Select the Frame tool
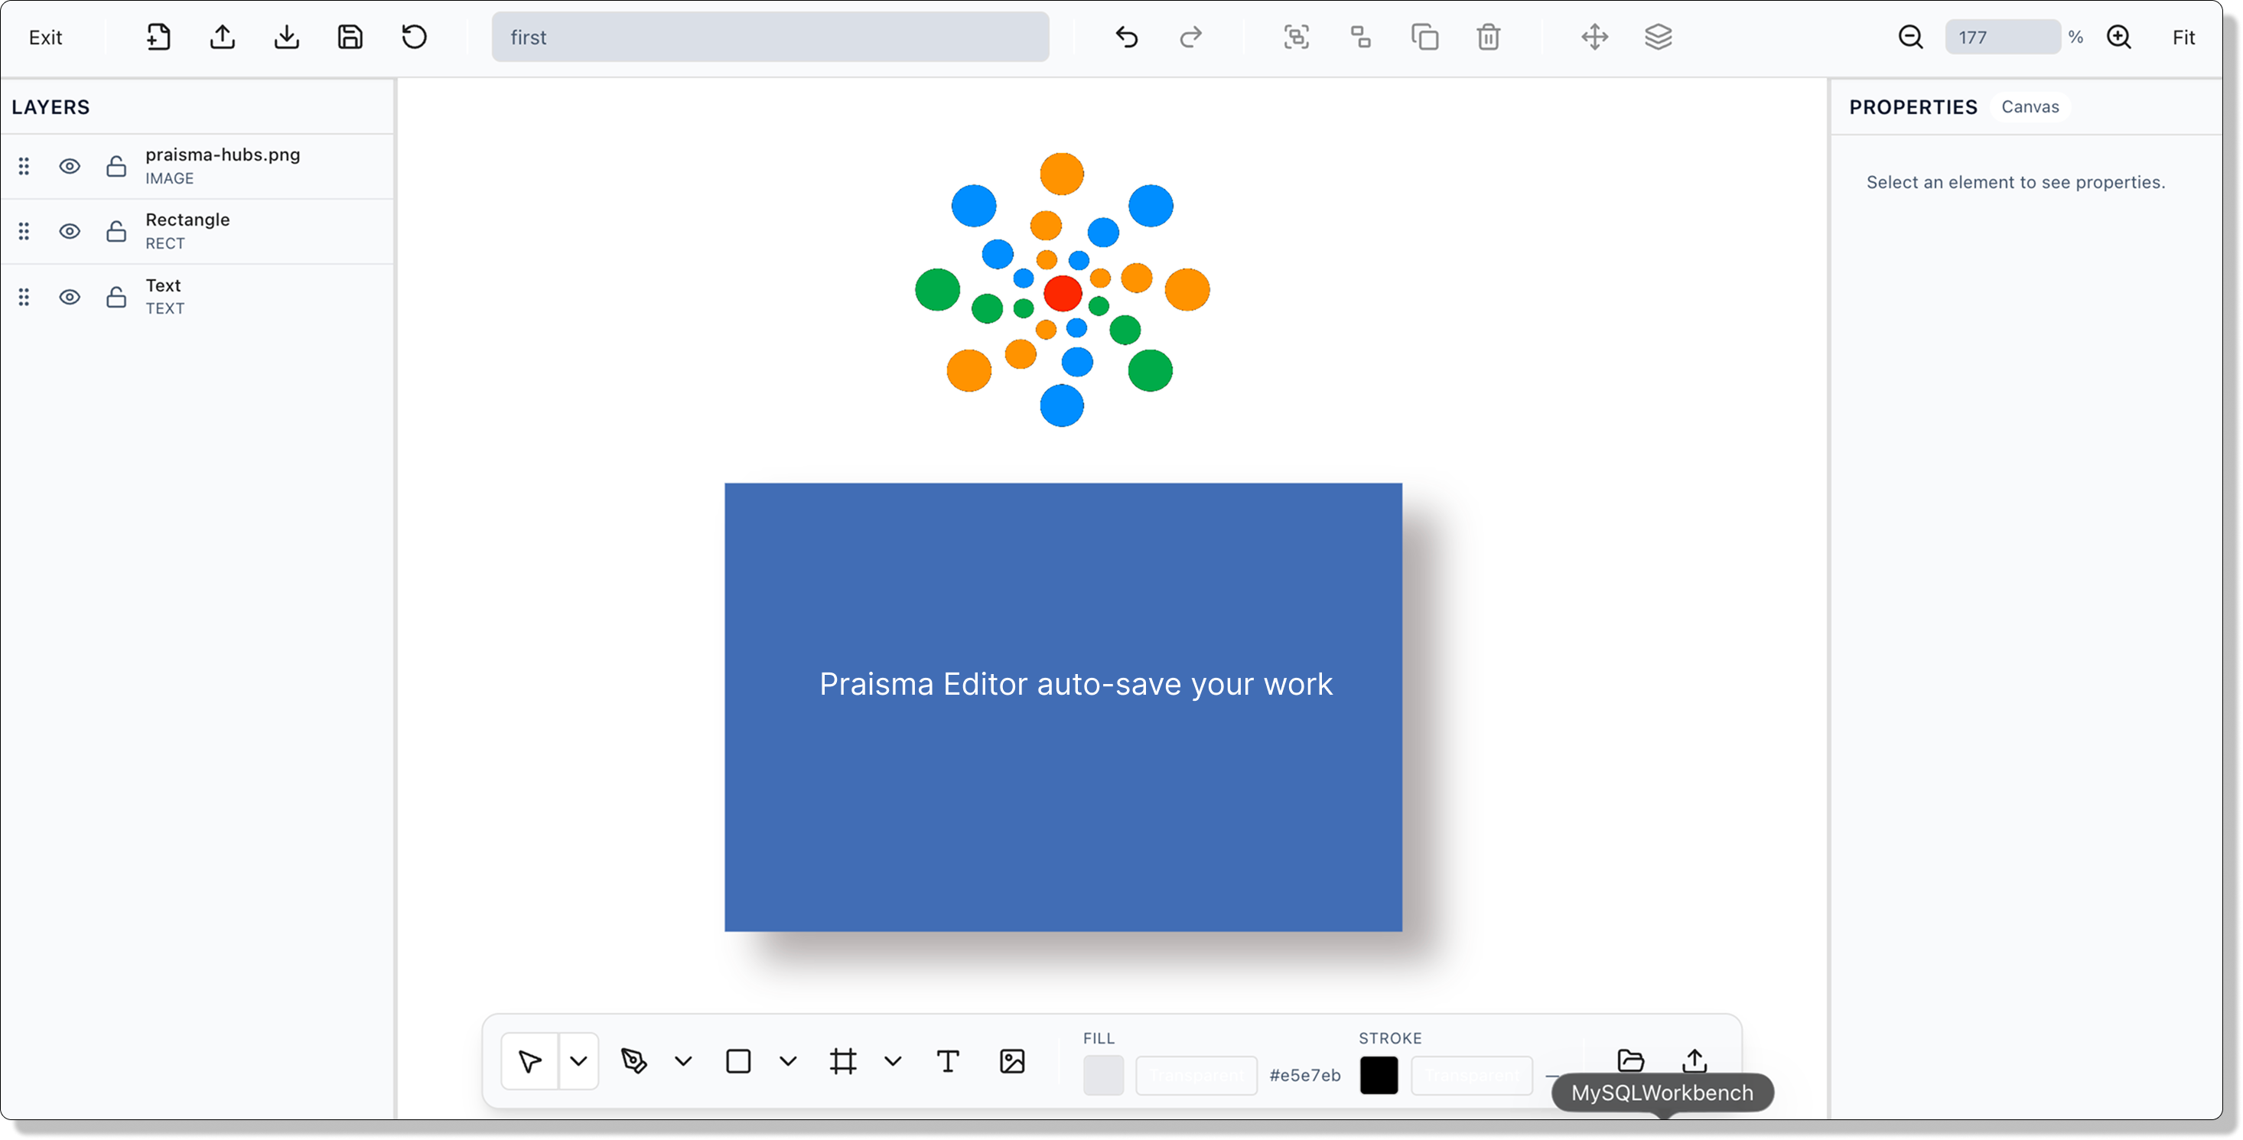The width and height of the screenshot is (2243, 1140). click(842, 1060)
